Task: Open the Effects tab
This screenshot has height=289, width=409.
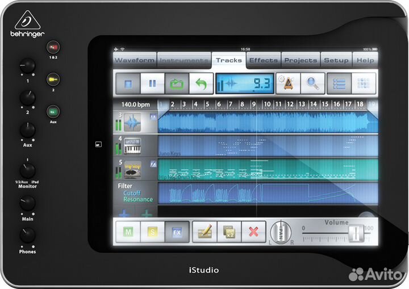Action: (x=264, y=60)
